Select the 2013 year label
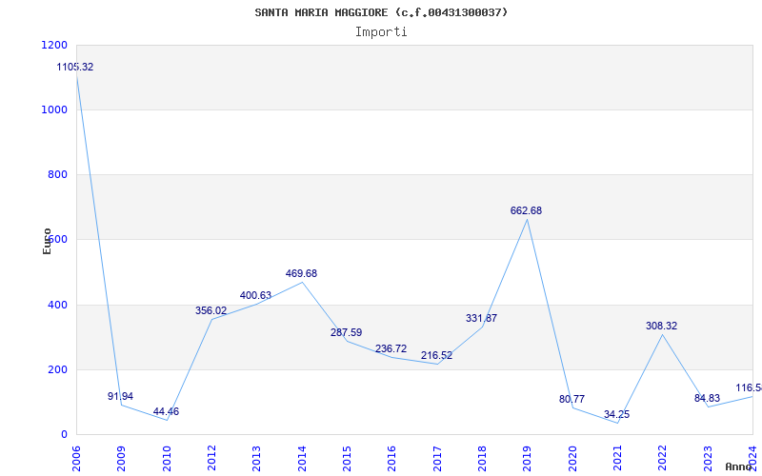This screenshot has height=476, width=762. (x=256, y=459)
